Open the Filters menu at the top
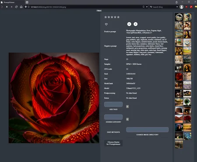The image size is (197, 162). [99, 11]
